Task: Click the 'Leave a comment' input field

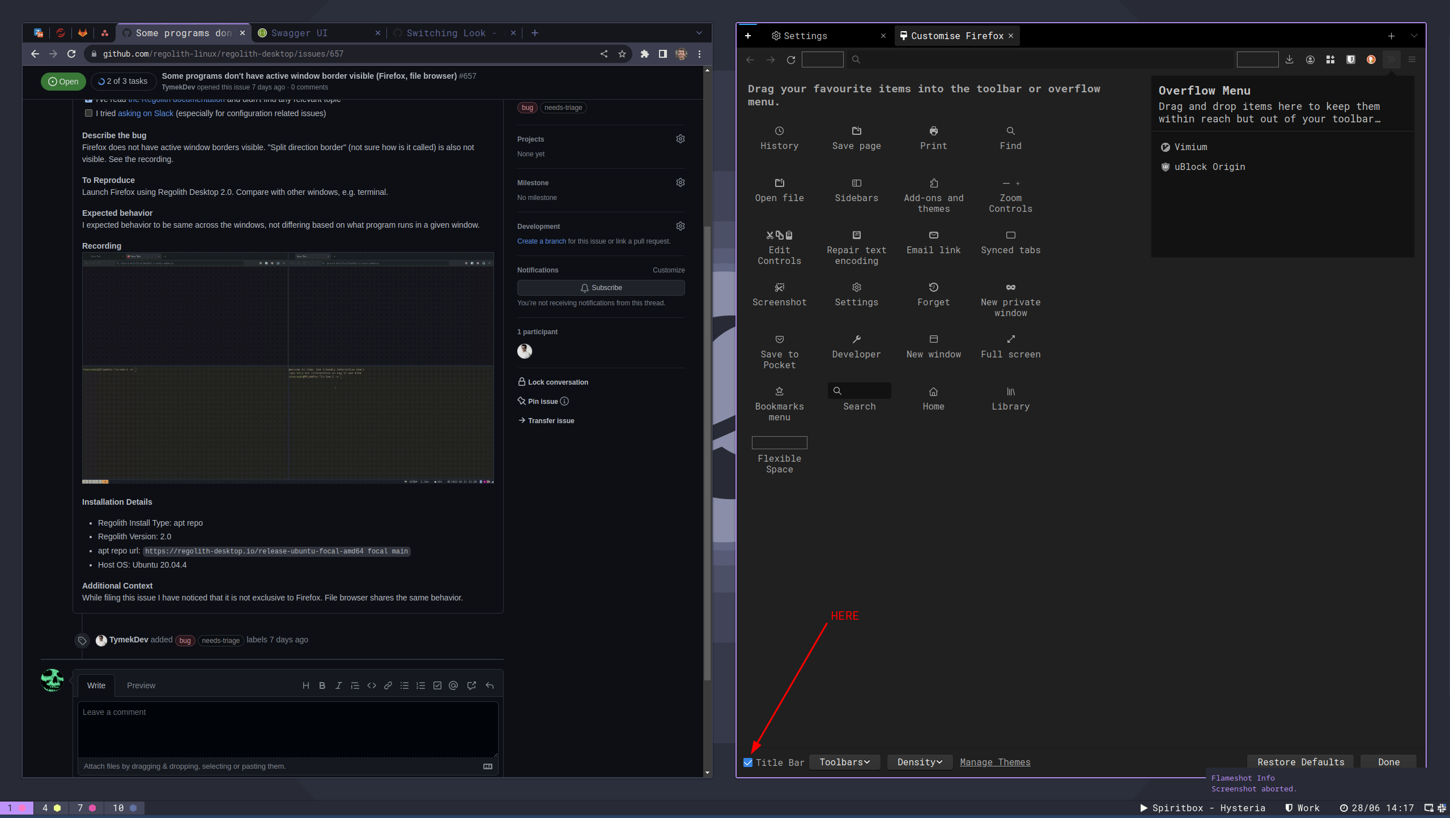Action: [288, 730]
